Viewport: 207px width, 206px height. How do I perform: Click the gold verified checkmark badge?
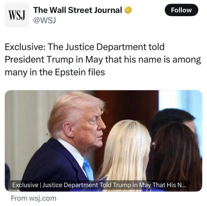(x=128, y=10)
